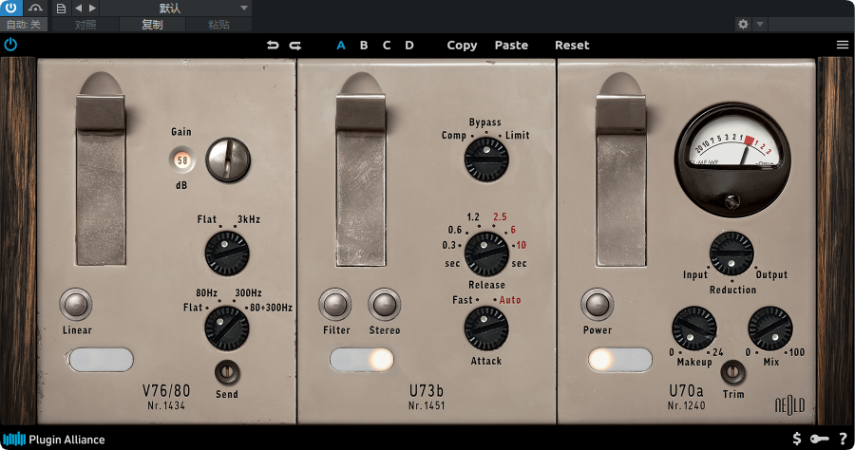Click Reset in the plugin toolbar
This screenshot has width=855, height=450.
point(572,46)
